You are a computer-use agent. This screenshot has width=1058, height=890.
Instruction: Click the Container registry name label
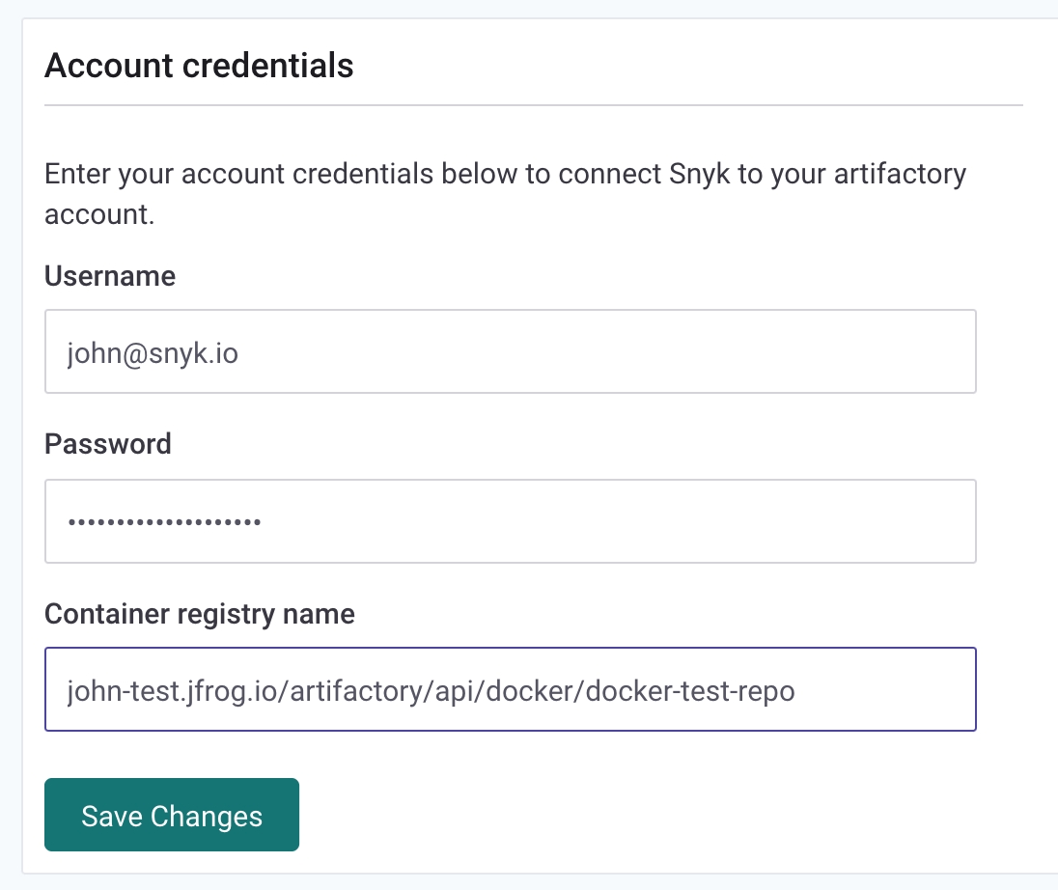(200, 613)
